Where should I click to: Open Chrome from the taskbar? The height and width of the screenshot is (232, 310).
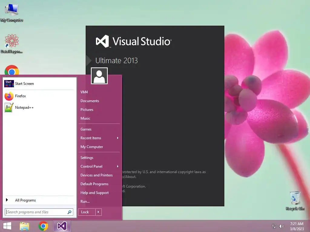click(x=43, y=226)
